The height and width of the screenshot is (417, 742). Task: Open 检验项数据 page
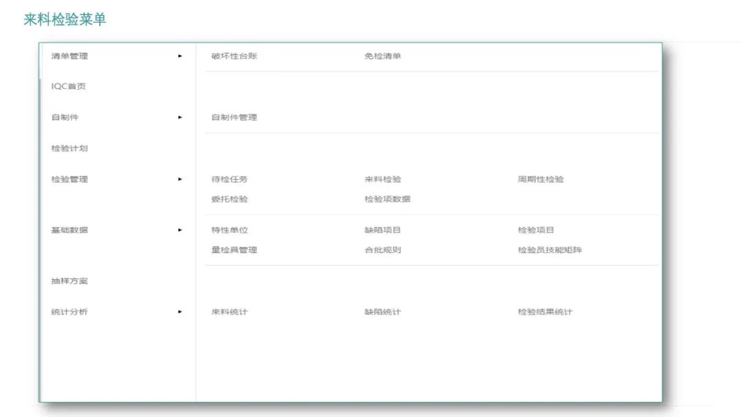387,200
